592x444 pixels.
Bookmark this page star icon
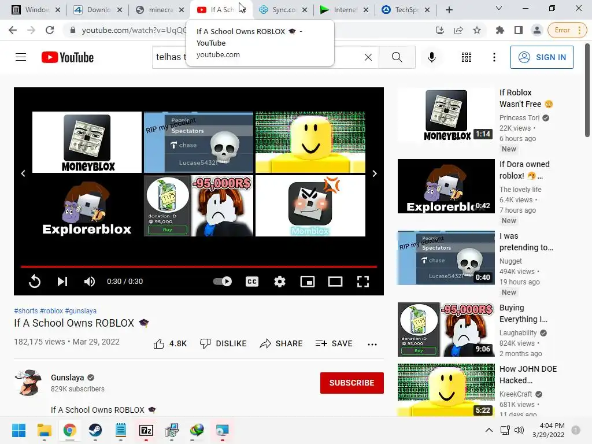tap(477, 30)
